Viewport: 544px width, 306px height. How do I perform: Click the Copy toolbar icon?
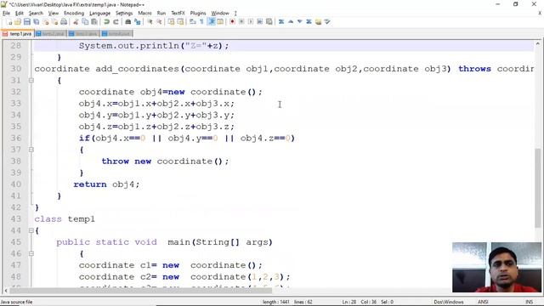pyautogui.click(x=85, y=22)
